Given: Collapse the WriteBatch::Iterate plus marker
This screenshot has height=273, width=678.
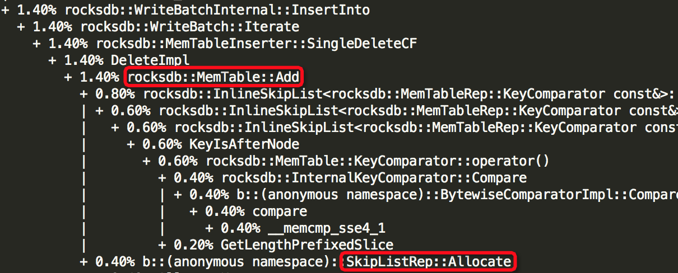Looking at the screenshot, I should 21,27.
